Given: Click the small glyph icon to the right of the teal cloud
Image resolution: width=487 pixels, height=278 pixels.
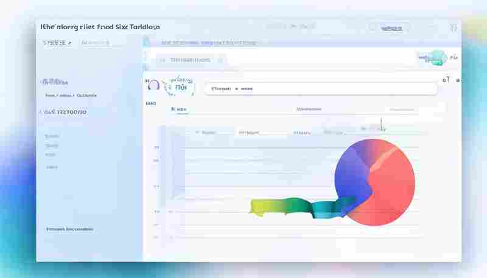Looking at the screenshot, I should click(x=454, y=57).
